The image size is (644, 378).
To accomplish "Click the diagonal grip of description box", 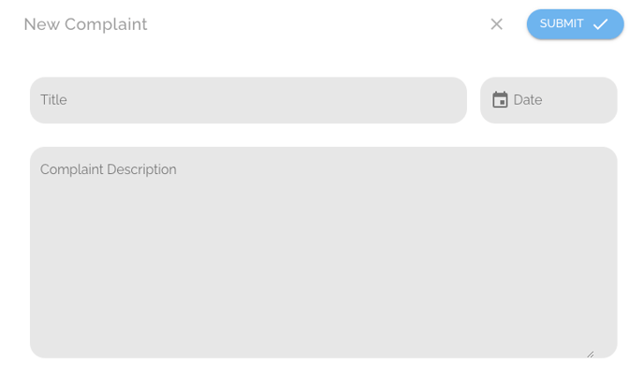I will tap(591, 354).
